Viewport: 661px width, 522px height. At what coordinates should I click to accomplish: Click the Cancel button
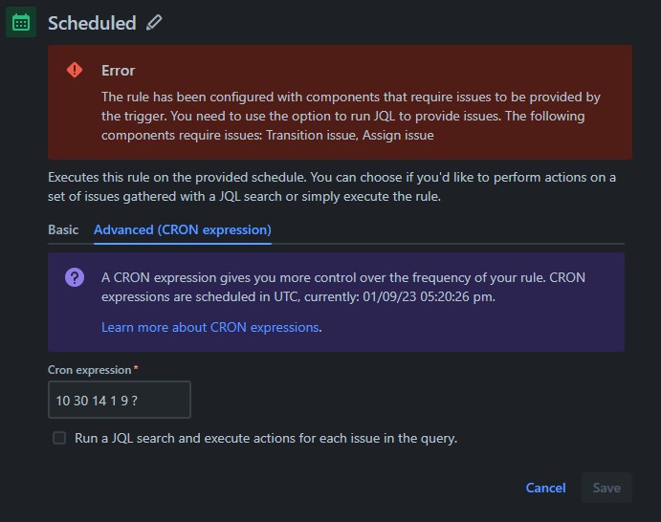pyautogui.click(x=545, y=488)
